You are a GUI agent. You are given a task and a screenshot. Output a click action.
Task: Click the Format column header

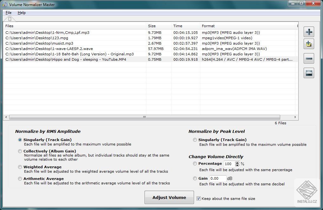[208, 26]
